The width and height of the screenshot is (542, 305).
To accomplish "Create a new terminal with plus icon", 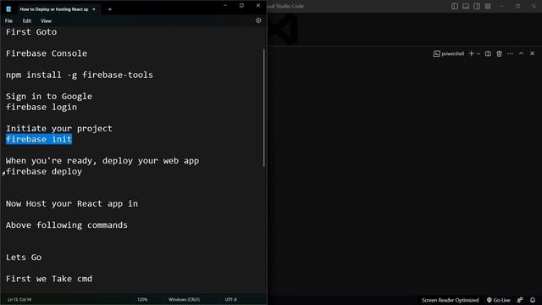I will click(x=471, y=54).
